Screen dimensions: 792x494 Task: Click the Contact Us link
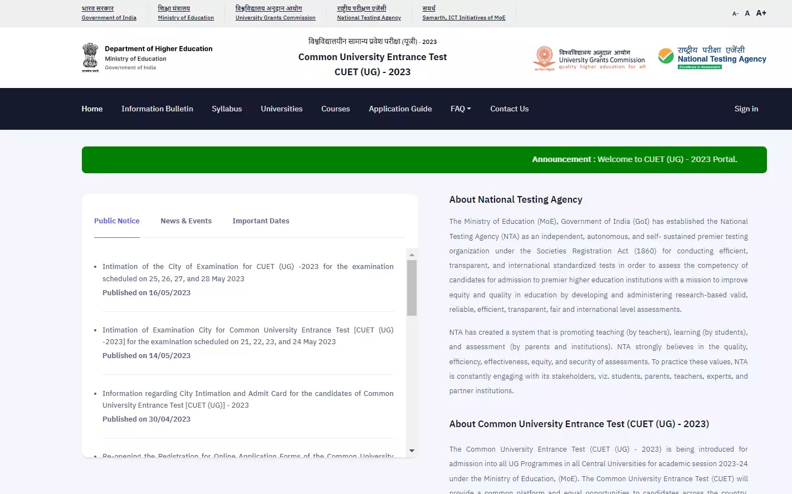[x=509, y=109]
